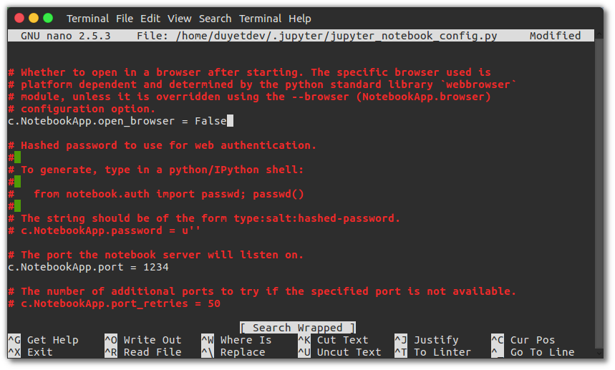Click the terminal's vertical scrollbar track
The width and height of the screenshot is (615, 370).
599,192
